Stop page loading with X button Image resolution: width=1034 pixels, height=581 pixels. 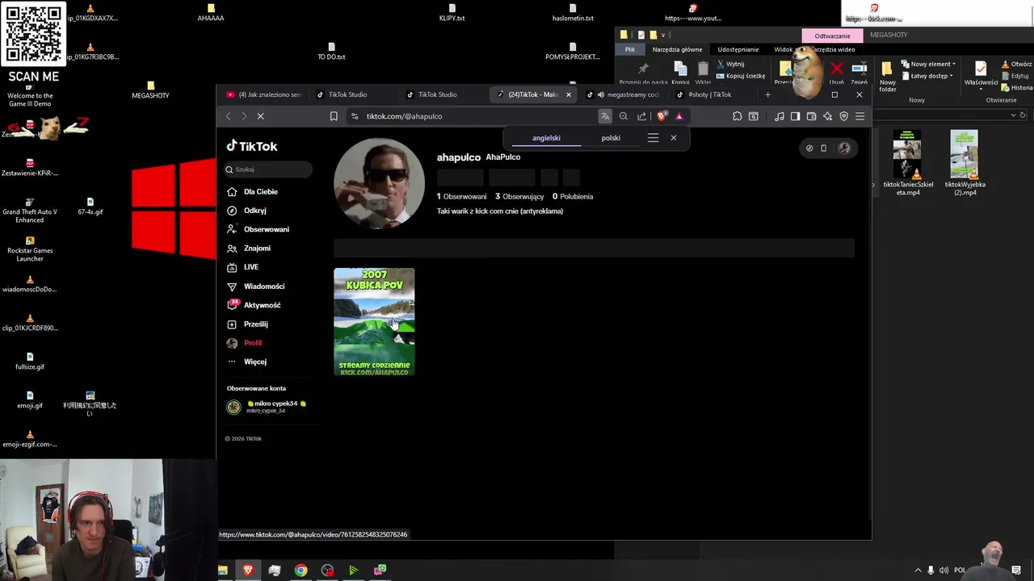coord(260,116)
